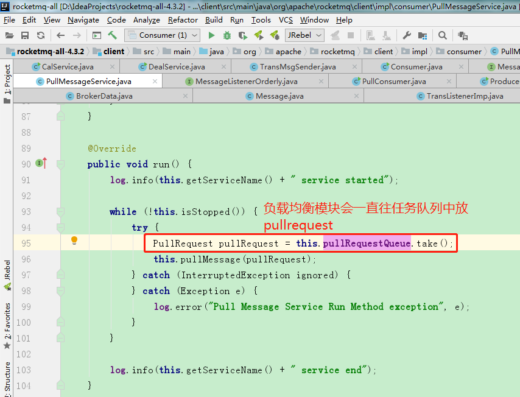Image resolution: width=520 pixels, height=397 pixels.
Task: Close the PullMessageService.java tab
Action: (155, 81)
